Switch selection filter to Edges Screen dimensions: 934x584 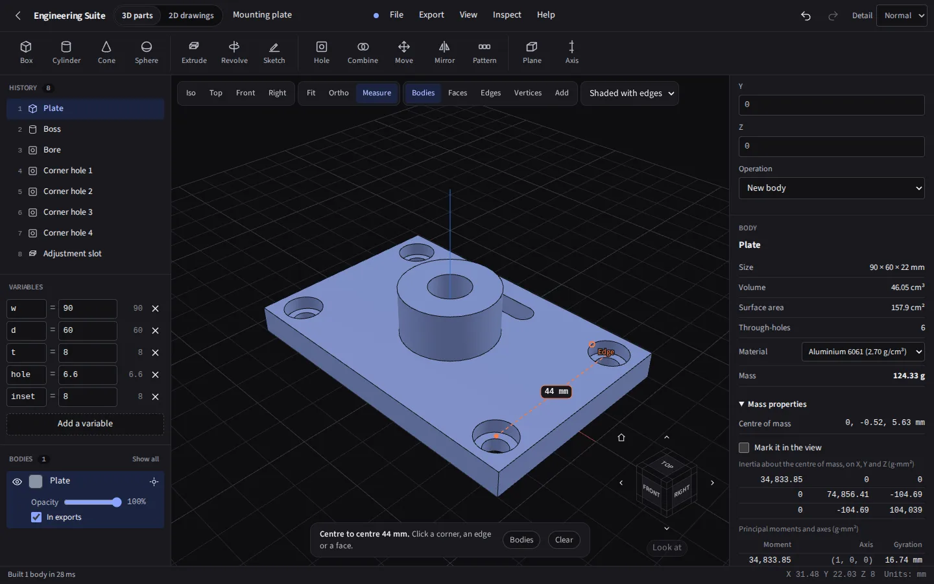(x=490, y=93)
